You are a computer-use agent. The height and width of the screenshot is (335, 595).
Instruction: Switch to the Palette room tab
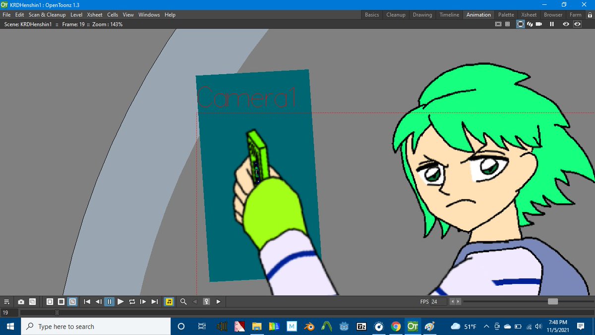(x=506, y=15)
